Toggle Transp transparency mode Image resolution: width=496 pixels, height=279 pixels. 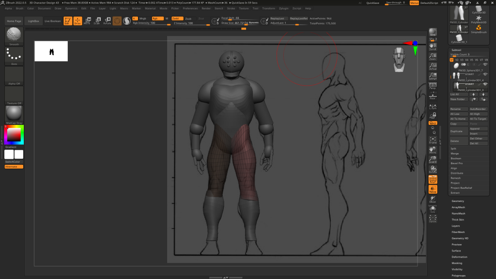[433, 189]
